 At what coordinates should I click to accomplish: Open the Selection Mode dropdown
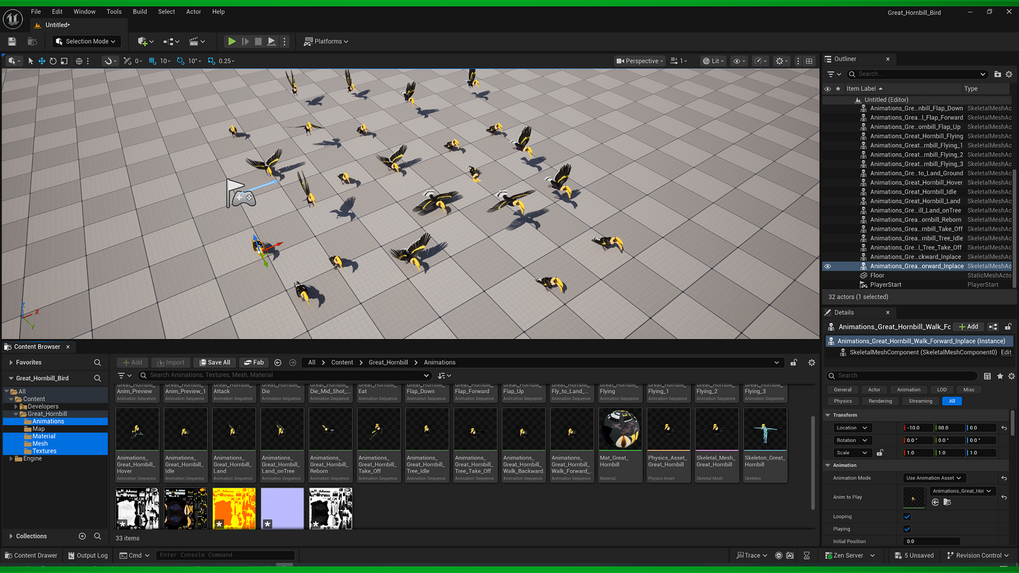[x=86, y=41]
